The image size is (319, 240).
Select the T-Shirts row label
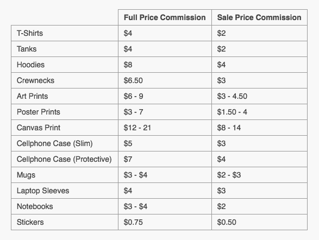(30, 33)
